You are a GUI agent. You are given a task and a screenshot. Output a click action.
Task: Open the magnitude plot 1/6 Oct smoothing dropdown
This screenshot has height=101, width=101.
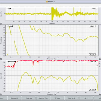93,90
